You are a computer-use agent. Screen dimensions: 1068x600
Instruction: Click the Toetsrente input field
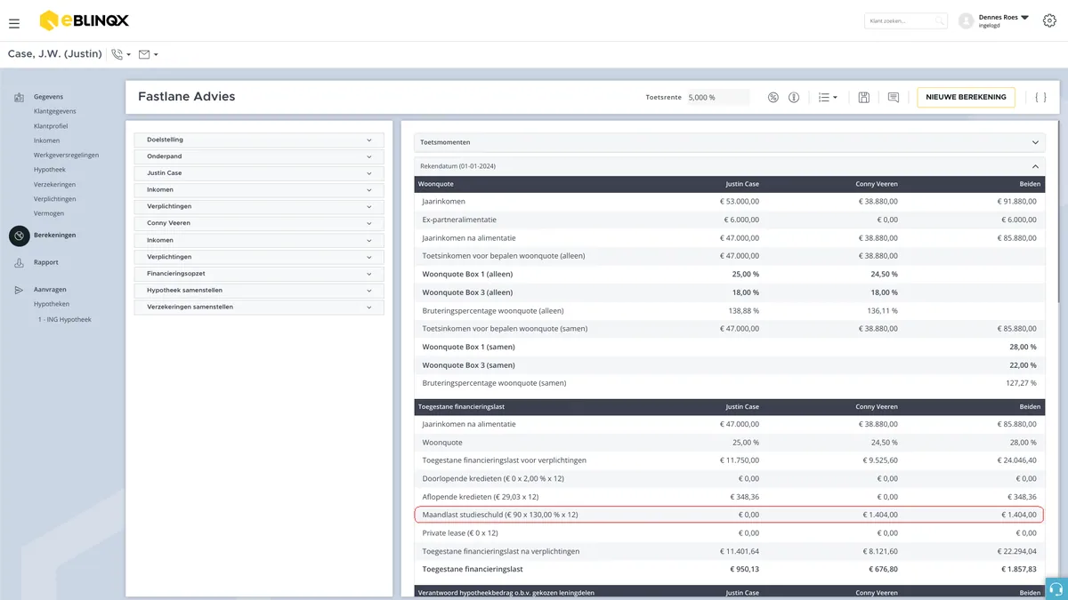point(717,97)
